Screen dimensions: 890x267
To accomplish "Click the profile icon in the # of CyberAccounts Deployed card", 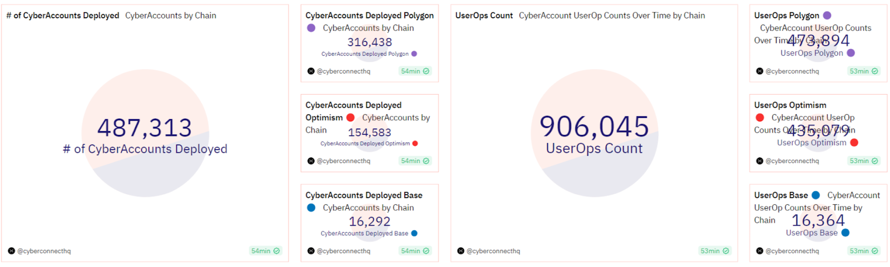I will click(x=11, y=251).
